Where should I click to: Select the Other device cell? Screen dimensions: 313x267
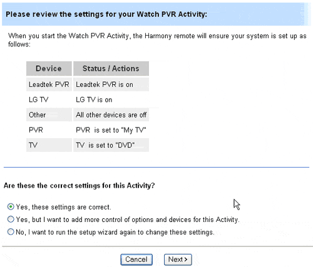(x=49, y=114)
